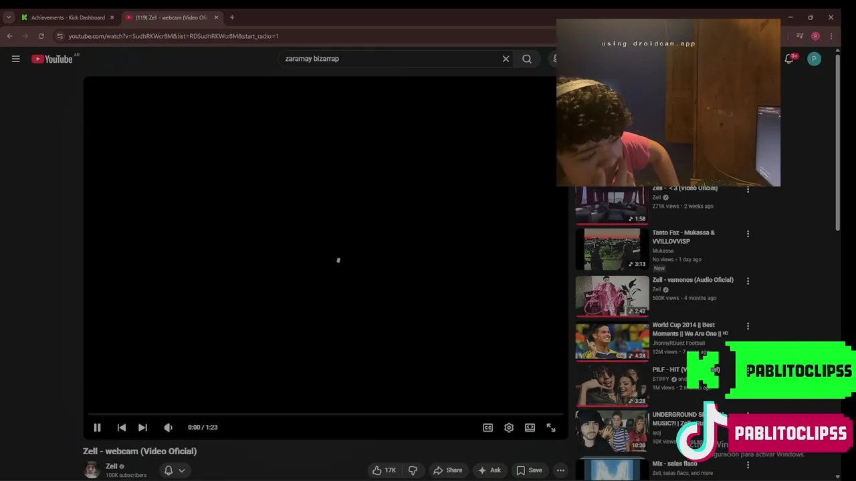Open PILF - HIT video thumbnail
The image size is (856, 481).
[612, 385]
